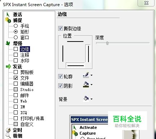The image size is (156, 139).
Task: Enable the 边缘 enhancement checkbox
Action: pyautogui.click(x=16, y=49)
